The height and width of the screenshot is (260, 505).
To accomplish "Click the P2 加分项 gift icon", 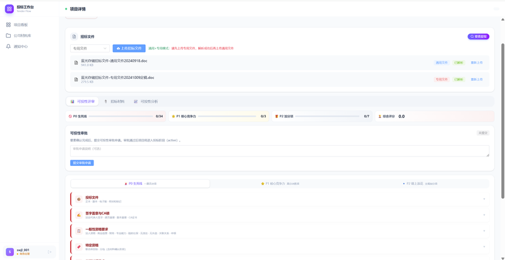I will [276, 116].
